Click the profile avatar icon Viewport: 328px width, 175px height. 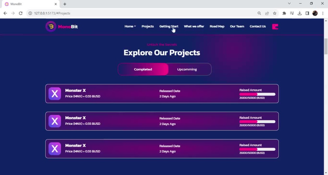(x=315, y=13)
